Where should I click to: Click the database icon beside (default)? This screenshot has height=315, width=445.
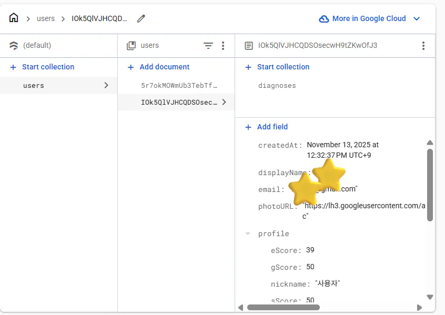(13, 46)
